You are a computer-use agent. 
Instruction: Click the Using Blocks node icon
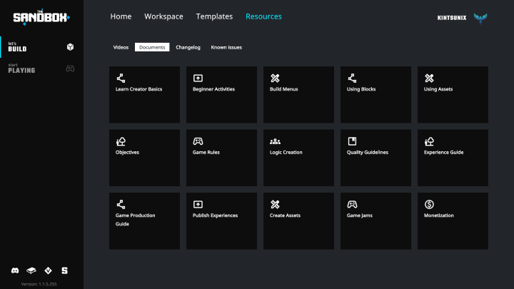click(x=352, y=78)
